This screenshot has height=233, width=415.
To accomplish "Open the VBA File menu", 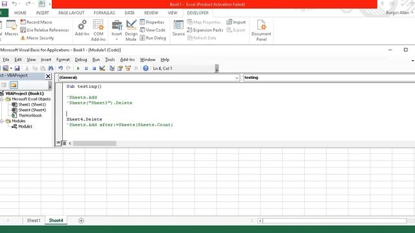I will (x=6, y=60).
